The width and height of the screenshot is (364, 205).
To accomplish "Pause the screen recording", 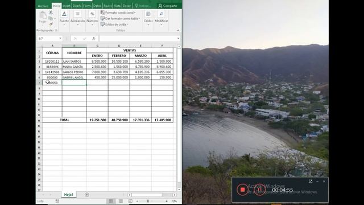I will click(x=259, y=190).
